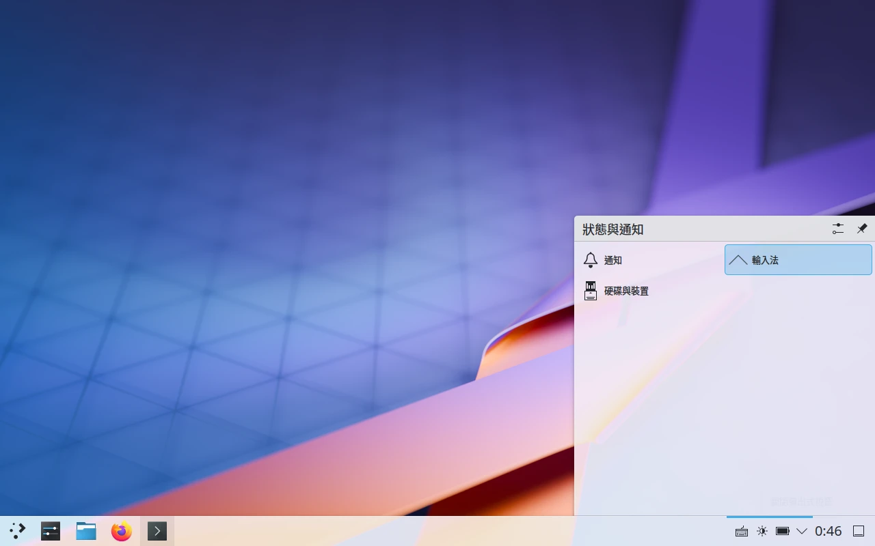Collapse the system tray with the arrow
This screenshot has width=875, height=546.
[802, 532]
